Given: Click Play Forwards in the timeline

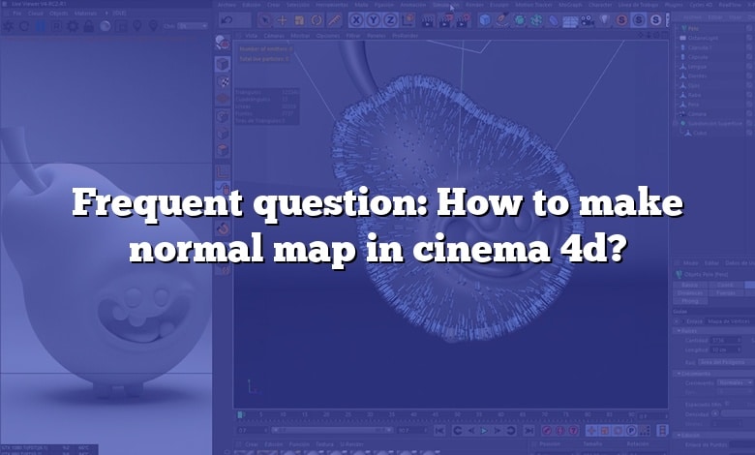Looking at the screenshot, I should (484, 431).
